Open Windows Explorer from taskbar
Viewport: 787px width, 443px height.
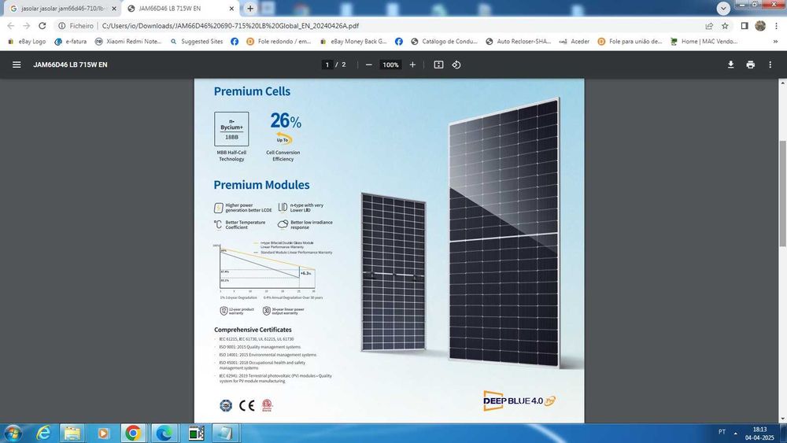[72, 433]
